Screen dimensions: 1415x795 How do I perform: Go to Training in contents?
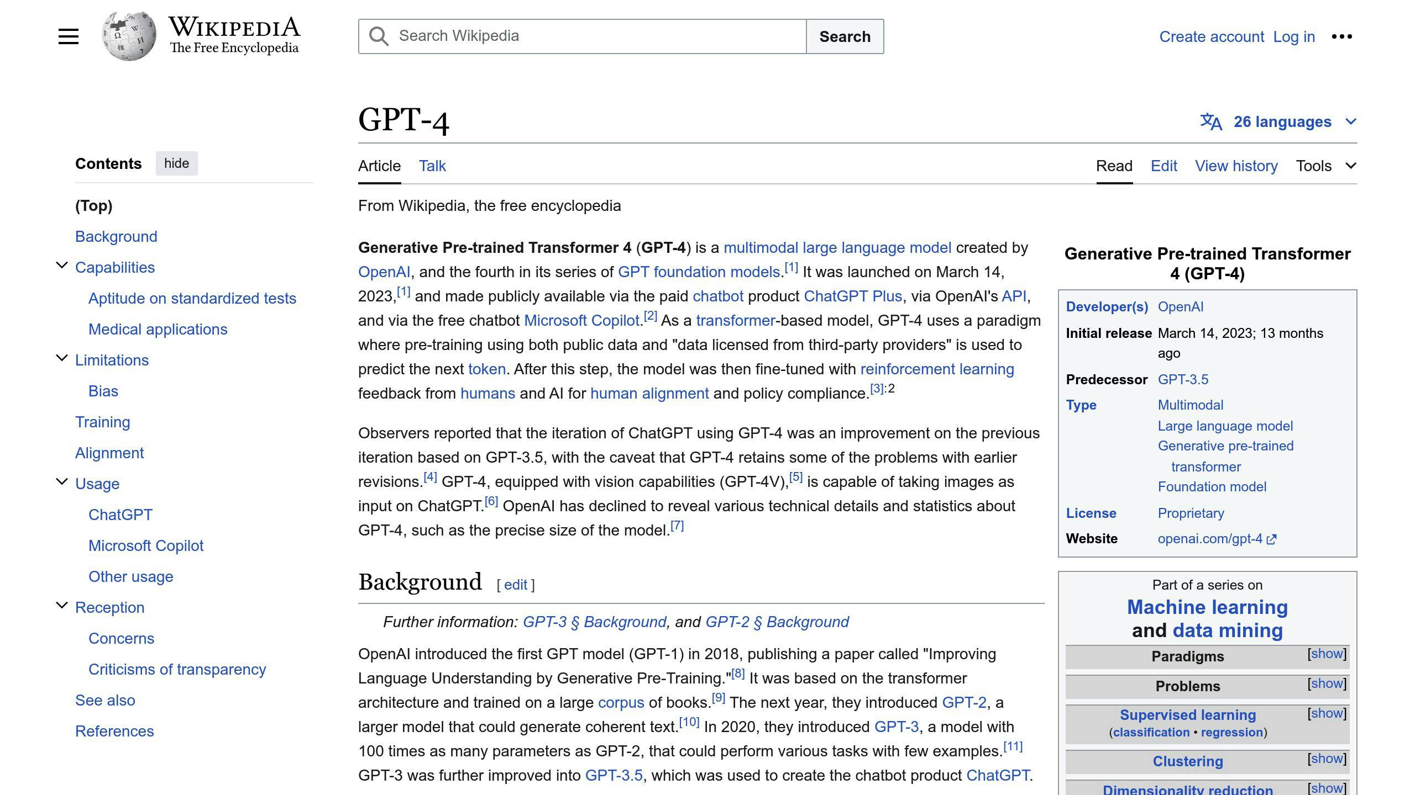click(102, 422)
